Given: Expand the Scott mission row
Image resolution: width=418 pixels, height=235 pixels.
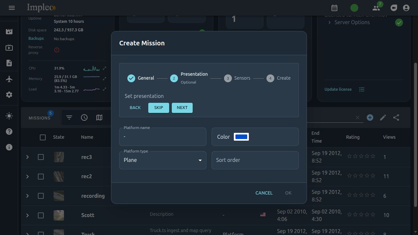Looking at the screenshot, I should point(27,215).
